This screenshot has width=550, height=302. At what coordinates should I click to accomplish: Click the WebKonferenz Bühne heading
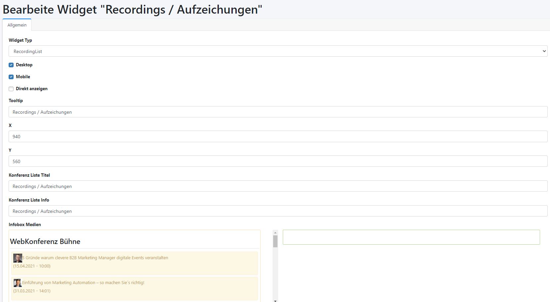(45, 242)
